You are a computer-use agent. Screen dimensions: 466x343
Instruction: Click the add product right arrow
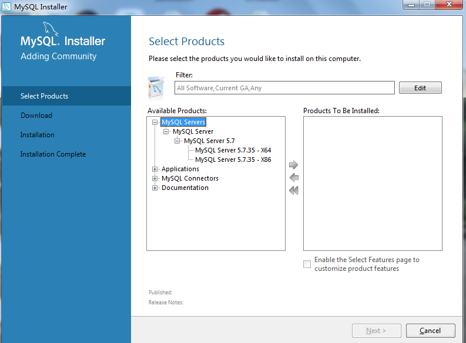(x=293, y=165)
